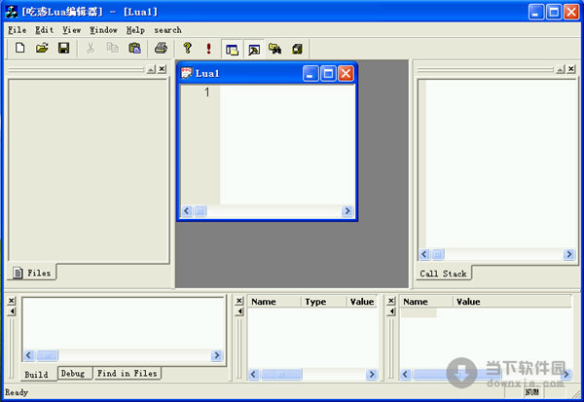Click the Print toolbar icon
584x402 pixels.
tap(161, 48)
